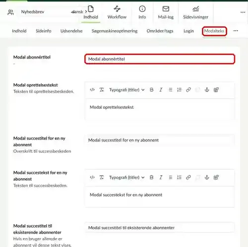Insert link in Modal oprettelsestekst editor
The width and height of the screenshot is (248, 247).
(x=188, y=90)
